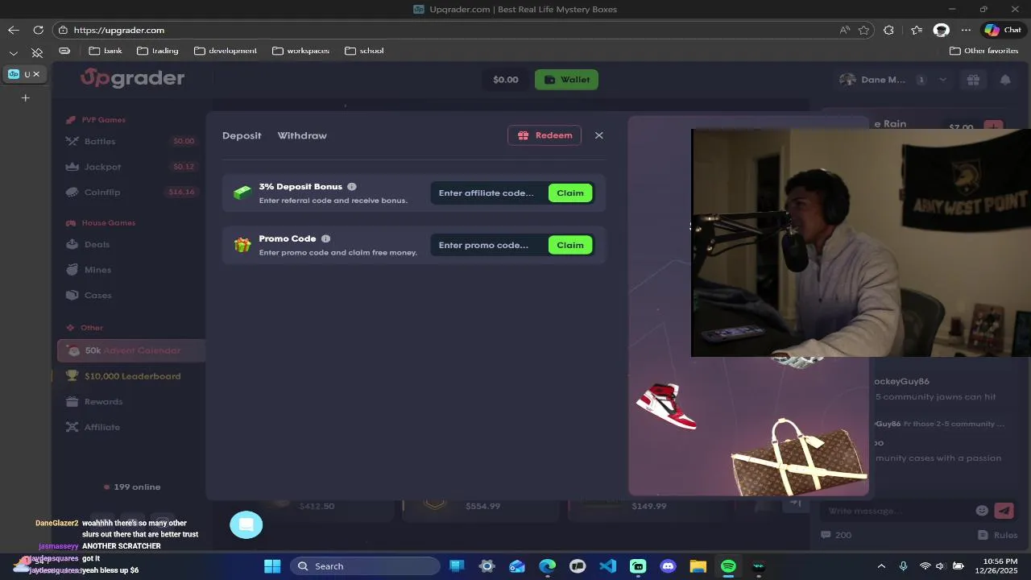Expand the Dane M... account dropdown arrow
This screenshot has height=580, width=1031.
click(x=942, y=80)
